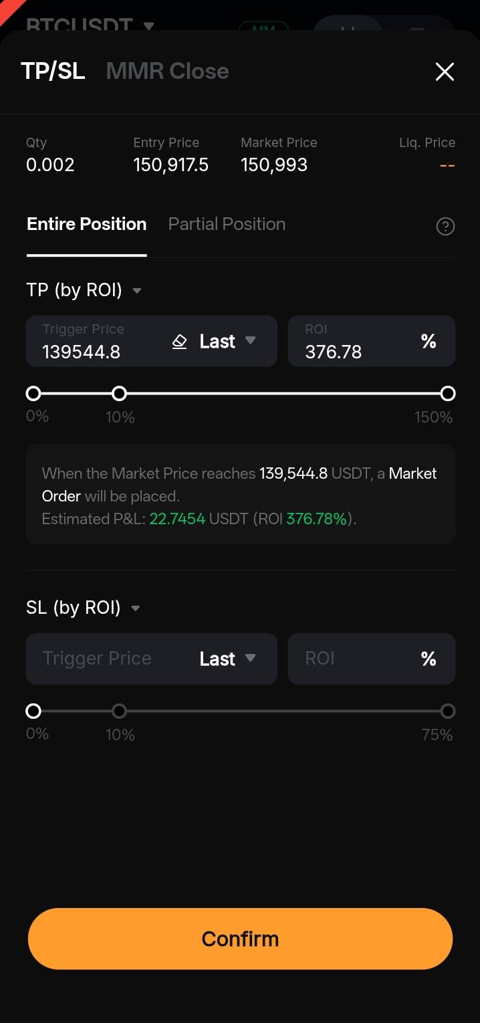Switch to MMR Close tab

pos(167,71)
